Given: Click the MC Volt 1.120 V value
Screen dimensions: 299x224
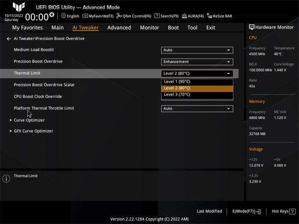Looking at the screenshot, I should (x=280, y=118).
